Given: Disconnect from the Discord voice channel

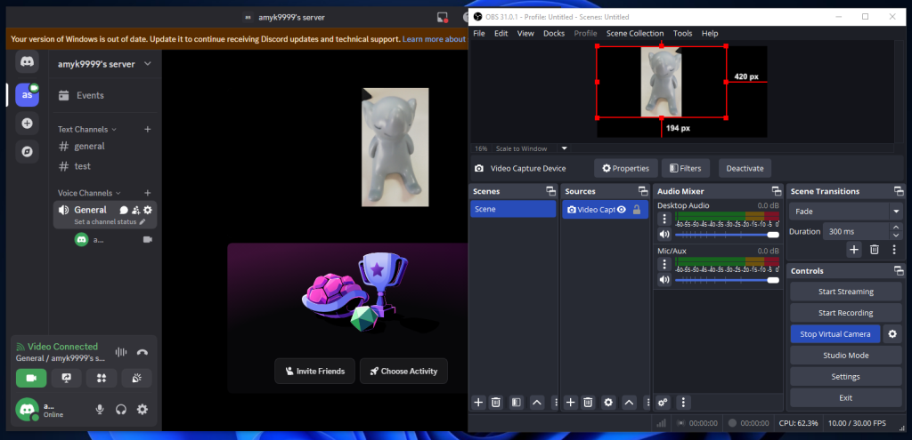Looking at the screenshot, I should click(142, 352).
